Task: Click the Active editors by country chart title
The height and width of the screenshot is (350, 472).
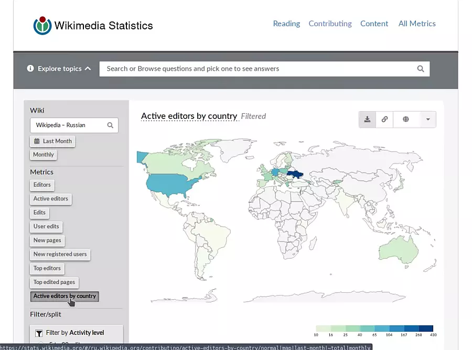Action: tap(189, 116)
